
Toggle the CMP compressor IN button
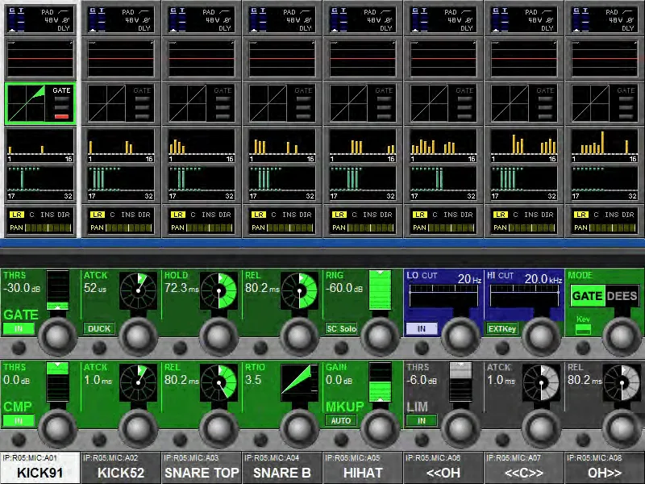pyautogui.click(x=19, y=420)
